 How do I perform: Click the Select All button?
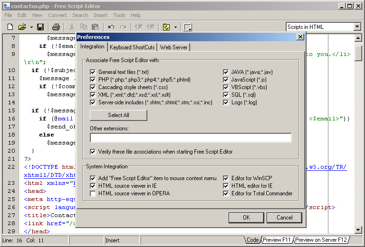coord(118,115)
